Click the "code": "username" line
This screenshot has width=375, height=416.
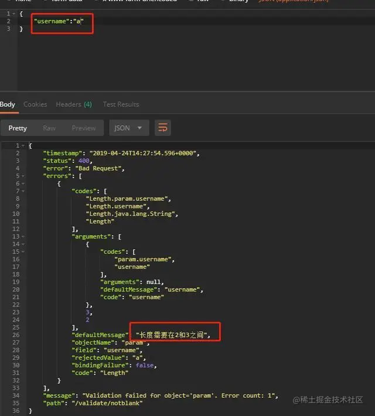pyautogui.click(x=132, y=297)
